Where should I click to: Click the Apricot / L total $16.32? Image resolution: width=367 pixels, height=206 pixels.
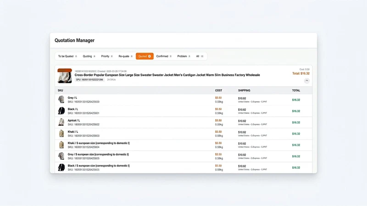[296, 122]
